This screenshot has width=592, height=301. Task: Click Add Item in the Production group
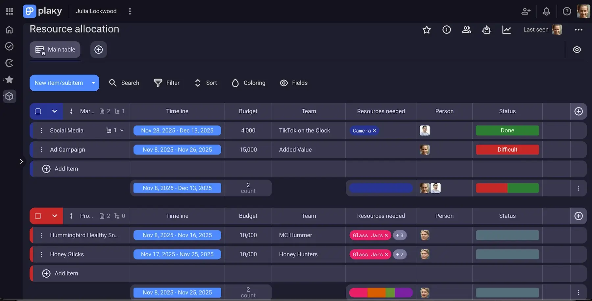coord(60,273)
